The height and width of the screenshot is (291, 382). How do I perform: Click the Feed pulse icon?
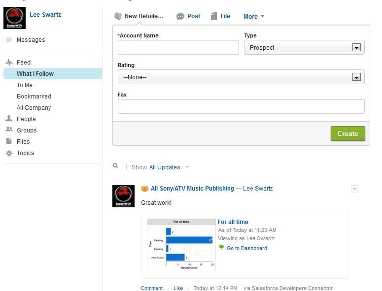pos(9,63)
